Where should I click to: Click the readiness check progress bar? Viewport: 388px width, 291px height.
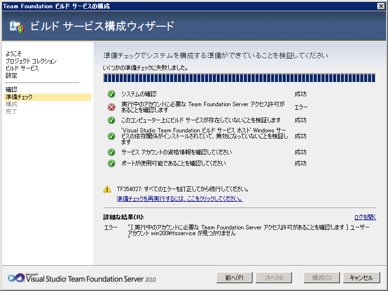[240, 78]
